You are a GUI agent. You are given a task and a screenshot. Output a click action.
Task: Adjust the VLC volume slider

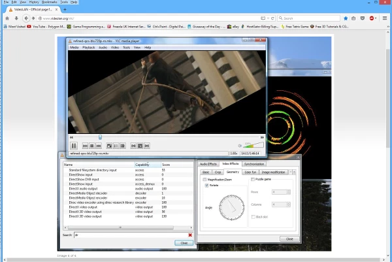(253, 145)
